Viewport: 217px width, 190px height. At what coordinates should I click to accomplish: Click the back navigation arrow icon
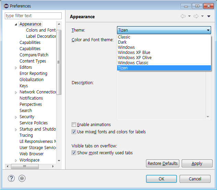coord(183,16)
